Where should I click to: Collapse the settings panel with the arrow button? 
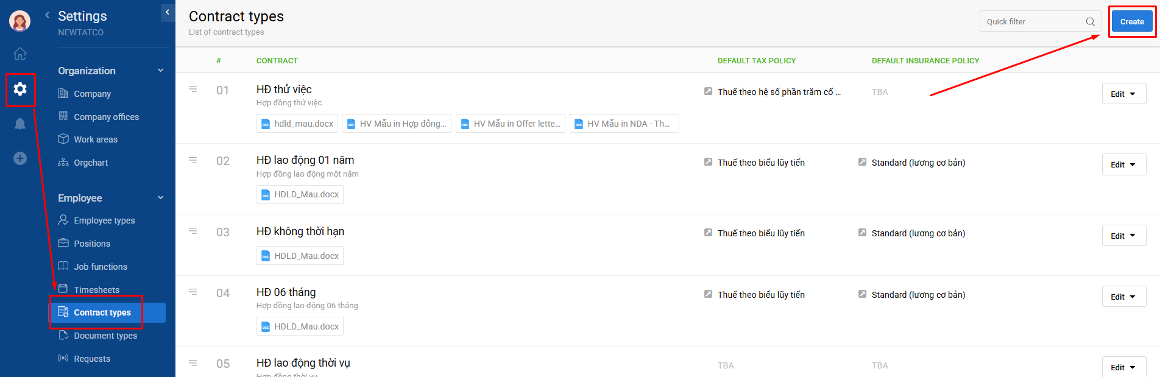click(x=168, y=12)
